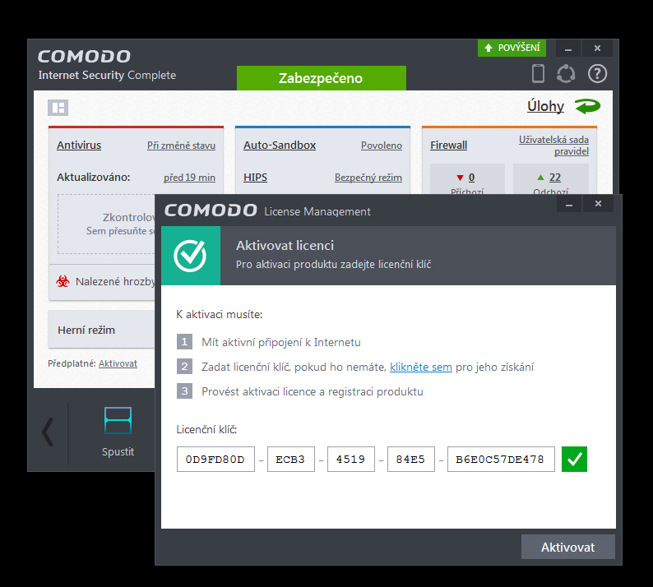
Task: Click the scan drop zone Zkontrolovat area
Action: click(106, 224)
